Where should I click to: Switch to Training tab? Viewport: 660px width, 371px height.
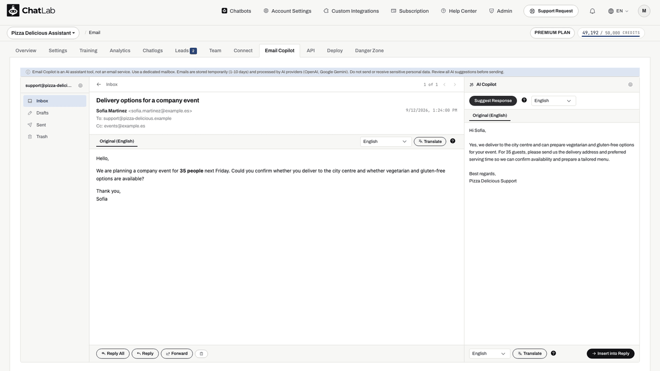coord(88,51)
